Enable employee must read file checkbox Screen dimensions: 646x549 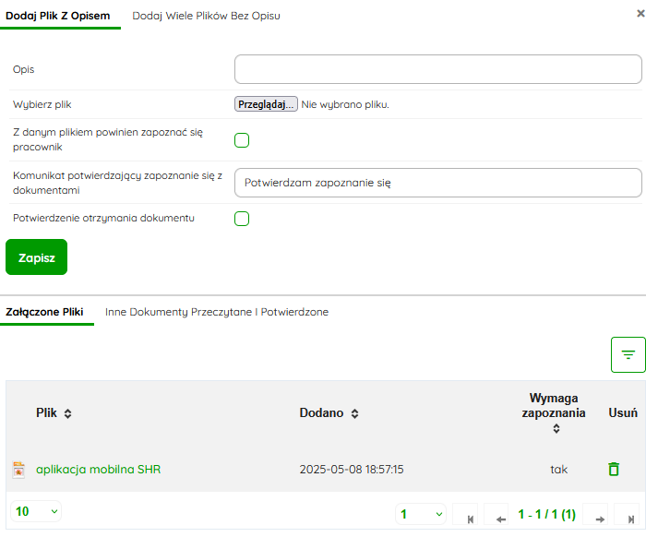[242, 140]
